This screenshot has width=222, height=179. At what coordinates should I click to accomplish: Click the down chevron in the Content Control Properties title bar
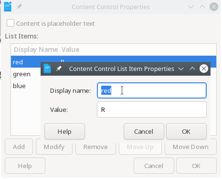pos(191,7)
